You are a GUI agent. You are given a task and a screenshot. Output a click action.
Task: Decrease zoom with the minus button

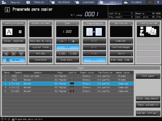coord(62,41)
